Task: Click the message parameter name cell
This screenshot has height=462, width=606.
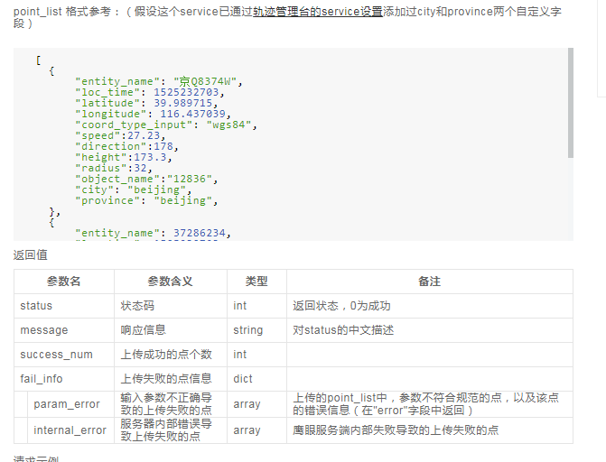Action: point(64,330)
